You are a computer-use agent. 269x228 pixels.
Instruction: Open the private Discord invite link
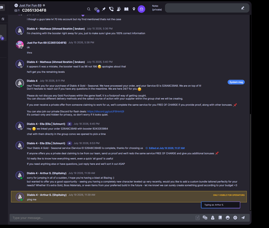click(105, 112)
